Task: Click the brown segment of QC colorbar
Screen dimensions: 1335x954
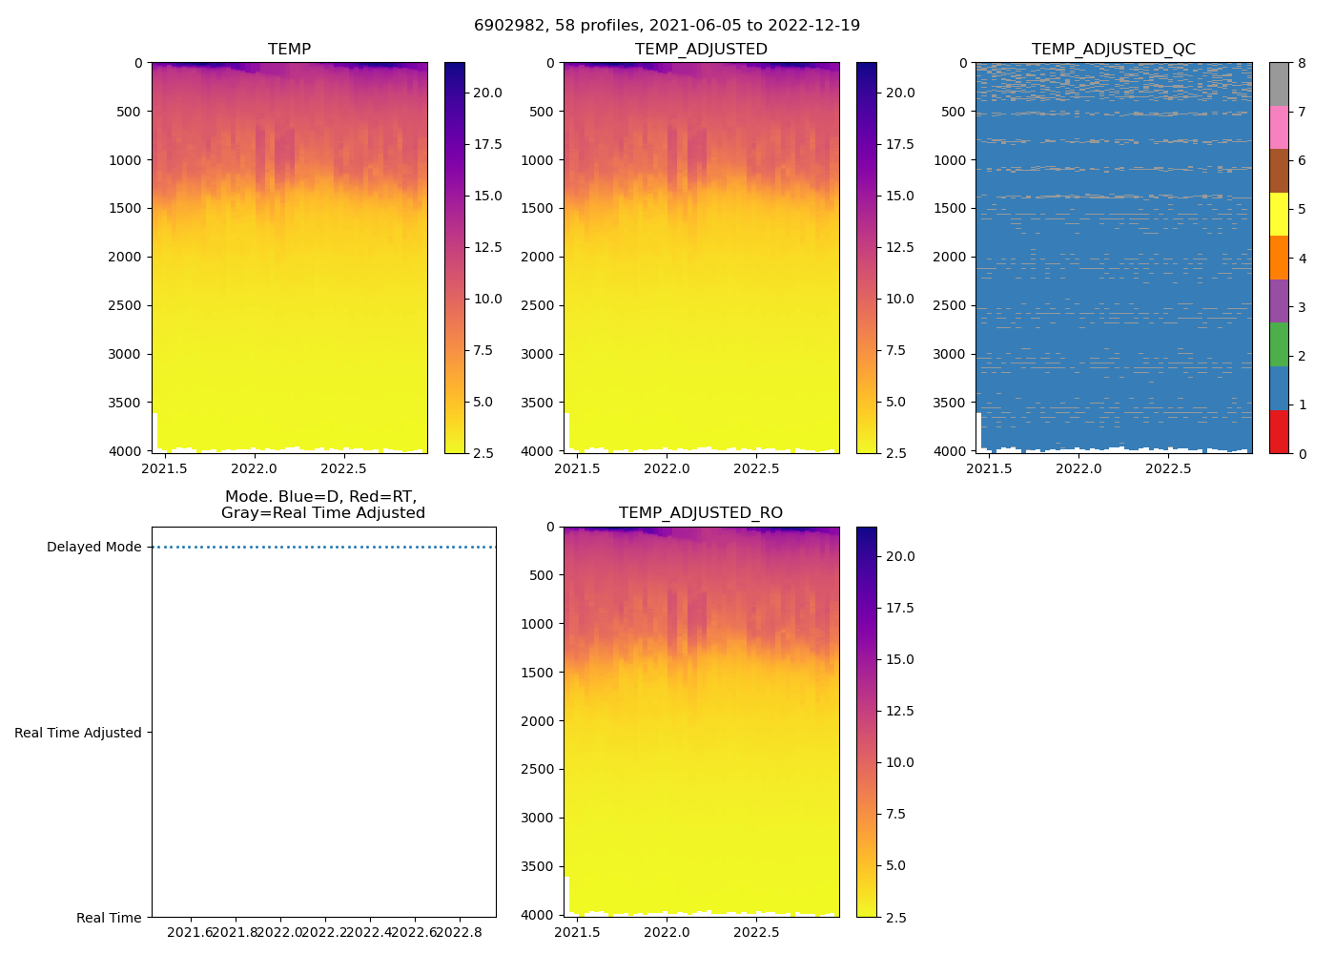Action: (x=1279, y=171)
